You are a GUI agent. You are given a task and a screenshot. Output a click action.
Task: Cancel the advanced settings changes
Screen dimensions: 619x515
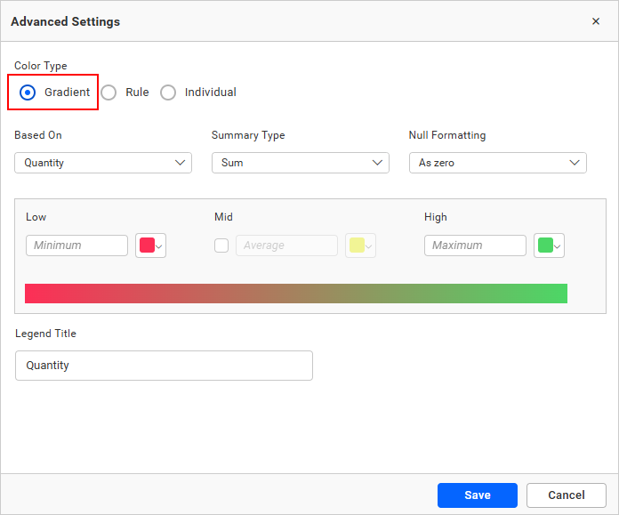[566, 495]
